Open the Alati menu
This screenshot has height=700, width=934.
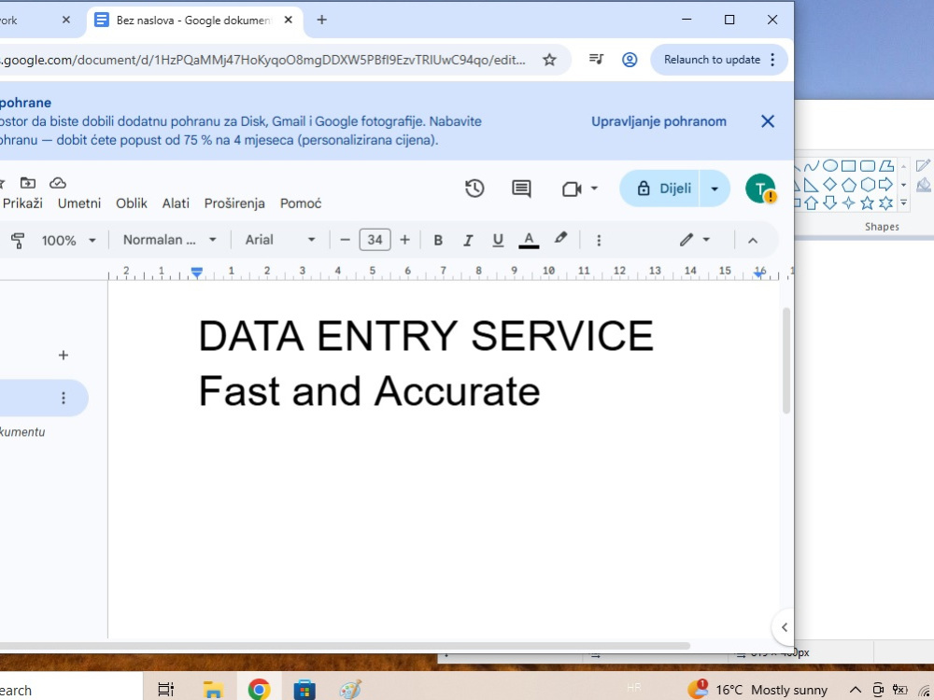click(176, 203)
